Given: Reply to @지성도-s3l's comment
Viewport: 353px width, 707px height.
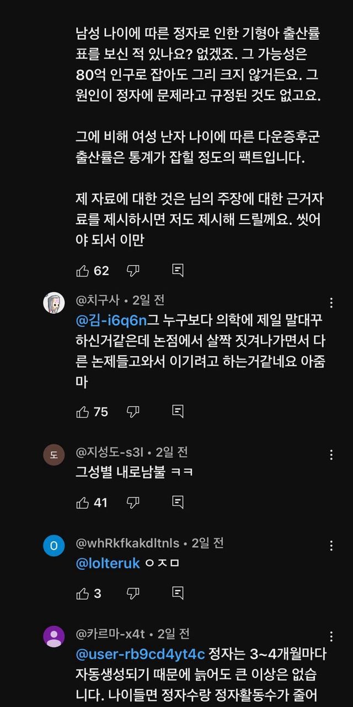Looking at the screenshot, I should [178, 503].
